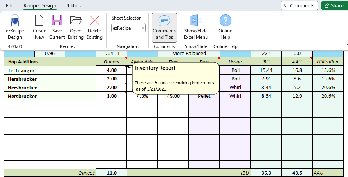Collapse the ribbon with the chevron
The image size is (348, 177).
pyautogui.click(x=347, y=45)
